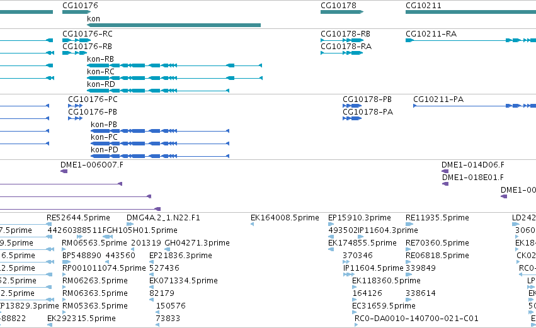The image size is (536, 328).
Task: Click the BP548890 EST label
Action: point(82,256)
